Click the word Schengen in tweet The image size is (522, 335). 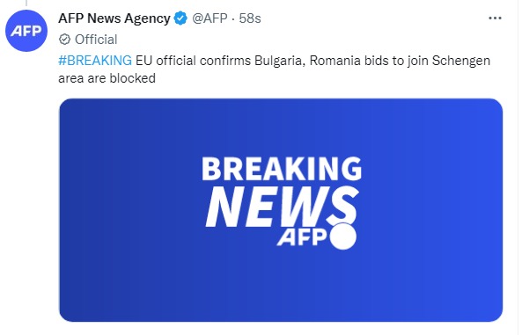(x=461, y=61)
